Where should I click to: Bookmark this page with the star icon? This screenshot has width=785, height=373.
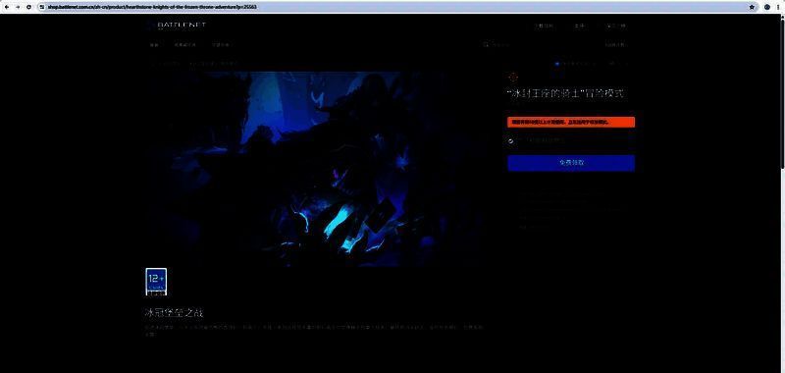click(x=752, y=7)
